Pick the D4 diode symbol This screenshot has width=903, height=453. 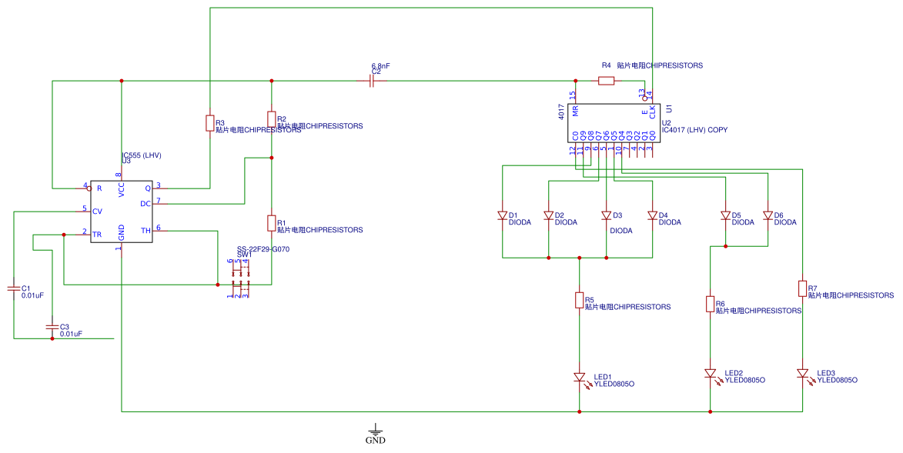tap(653, 216)
